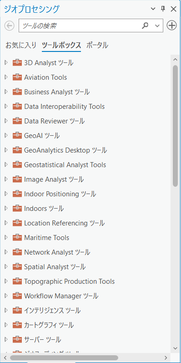Image resolution: width=181 pixels, height=363 pixels.
Task: Expand the Aviation Tools tree node
Action: (6, 77)
